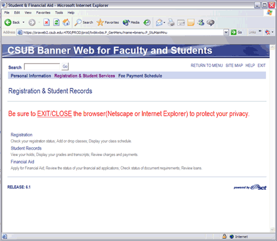Click the EXIT/CLOSE underlined link

(x=54, y=114)
